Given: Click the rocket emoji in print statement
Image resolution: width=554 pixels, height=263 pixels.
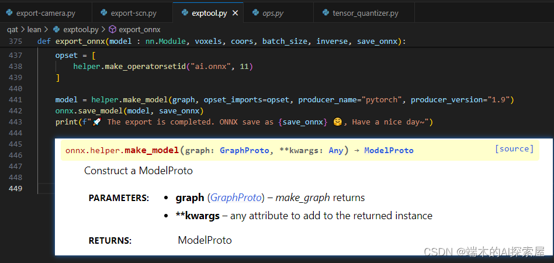Looking at the screenshot, I should click(97, 122).
